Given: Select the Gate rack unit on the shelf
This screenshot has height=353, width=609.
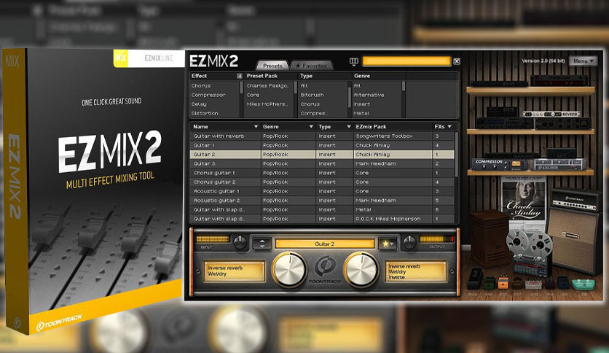Looking at the screenshot, I should pyautogui.click(x=501, y=111).
